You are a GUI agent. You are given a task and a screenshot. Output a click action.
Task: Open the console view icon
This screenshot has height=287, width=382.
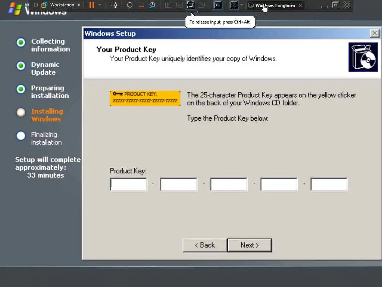(x=218, y=5)
